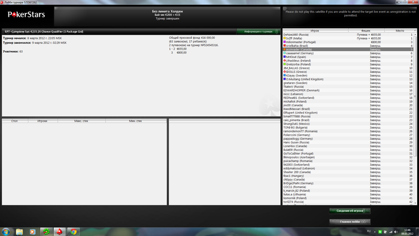The image size is (419, 236).
Task: Open Windows Explorer folder on taskbar
Action: click(x=19, y=232)
